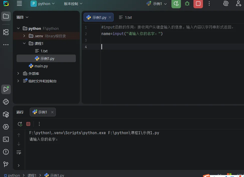Viewport: 244px width, 177px height.
Task: Stop program in Run panel toolbar
Action: pos(28,124)
